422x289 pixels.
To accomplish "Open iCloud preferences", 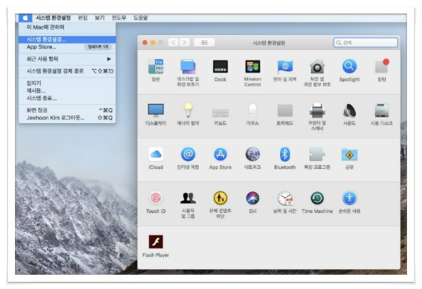I will (155, 154).
